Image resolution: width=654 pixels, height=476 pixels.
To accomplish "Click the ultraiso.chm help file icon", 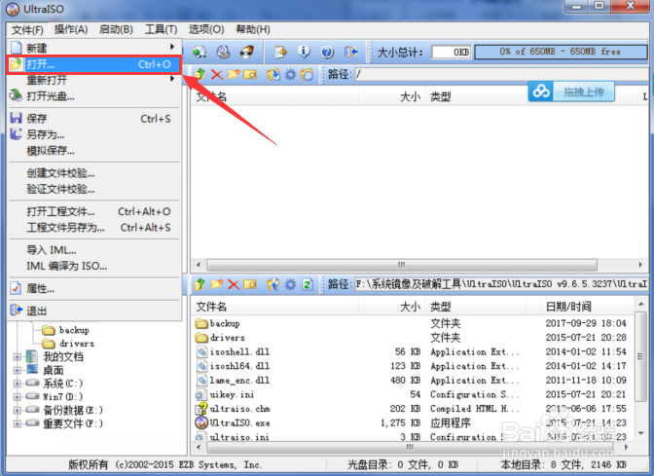I will [x=201, y=409].
